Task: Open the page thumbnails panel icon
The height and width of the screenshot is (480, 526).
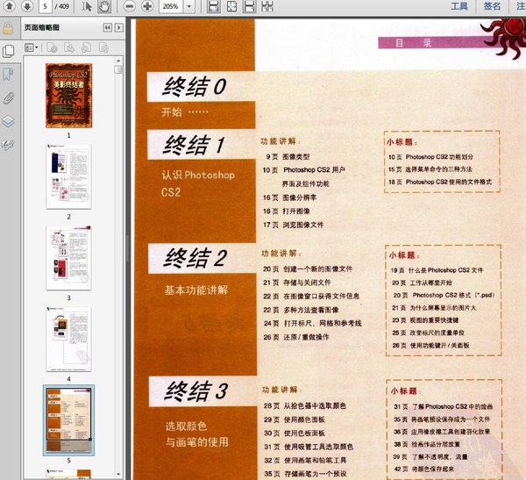Action: coord(8,51)
